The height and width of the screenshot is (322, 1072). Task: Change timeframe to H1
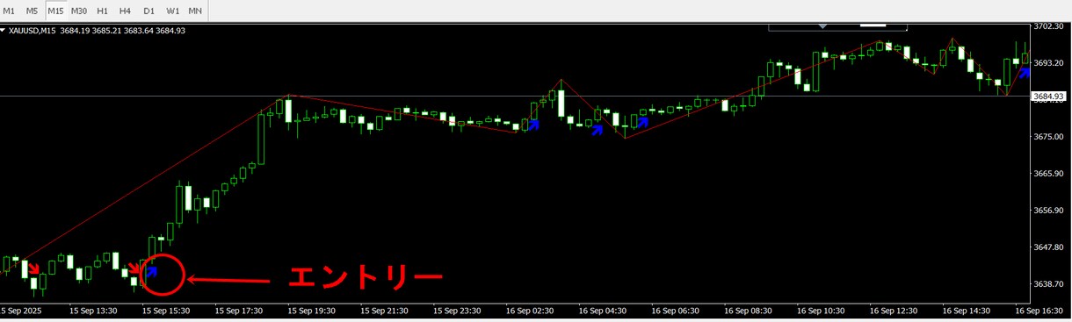103,11
